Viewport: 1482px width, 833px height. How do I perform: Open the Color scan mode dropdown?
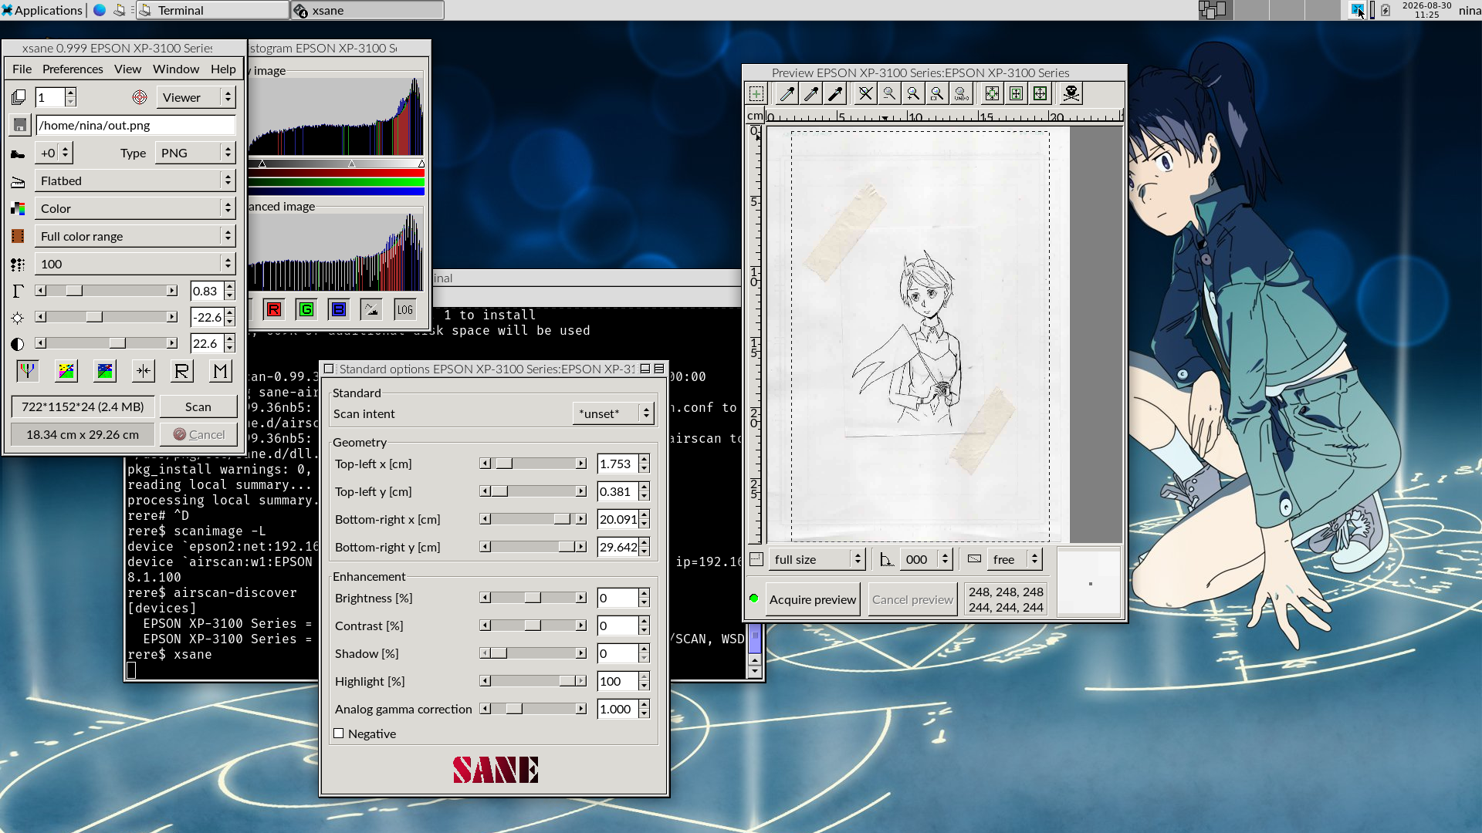coord(135,208)
